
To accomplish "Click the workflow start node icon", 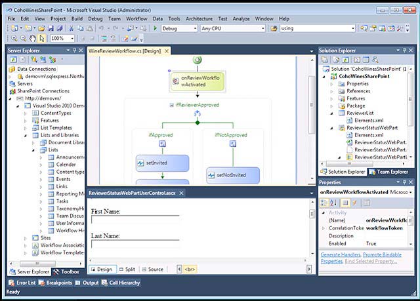I will click(x=197, y=60).
